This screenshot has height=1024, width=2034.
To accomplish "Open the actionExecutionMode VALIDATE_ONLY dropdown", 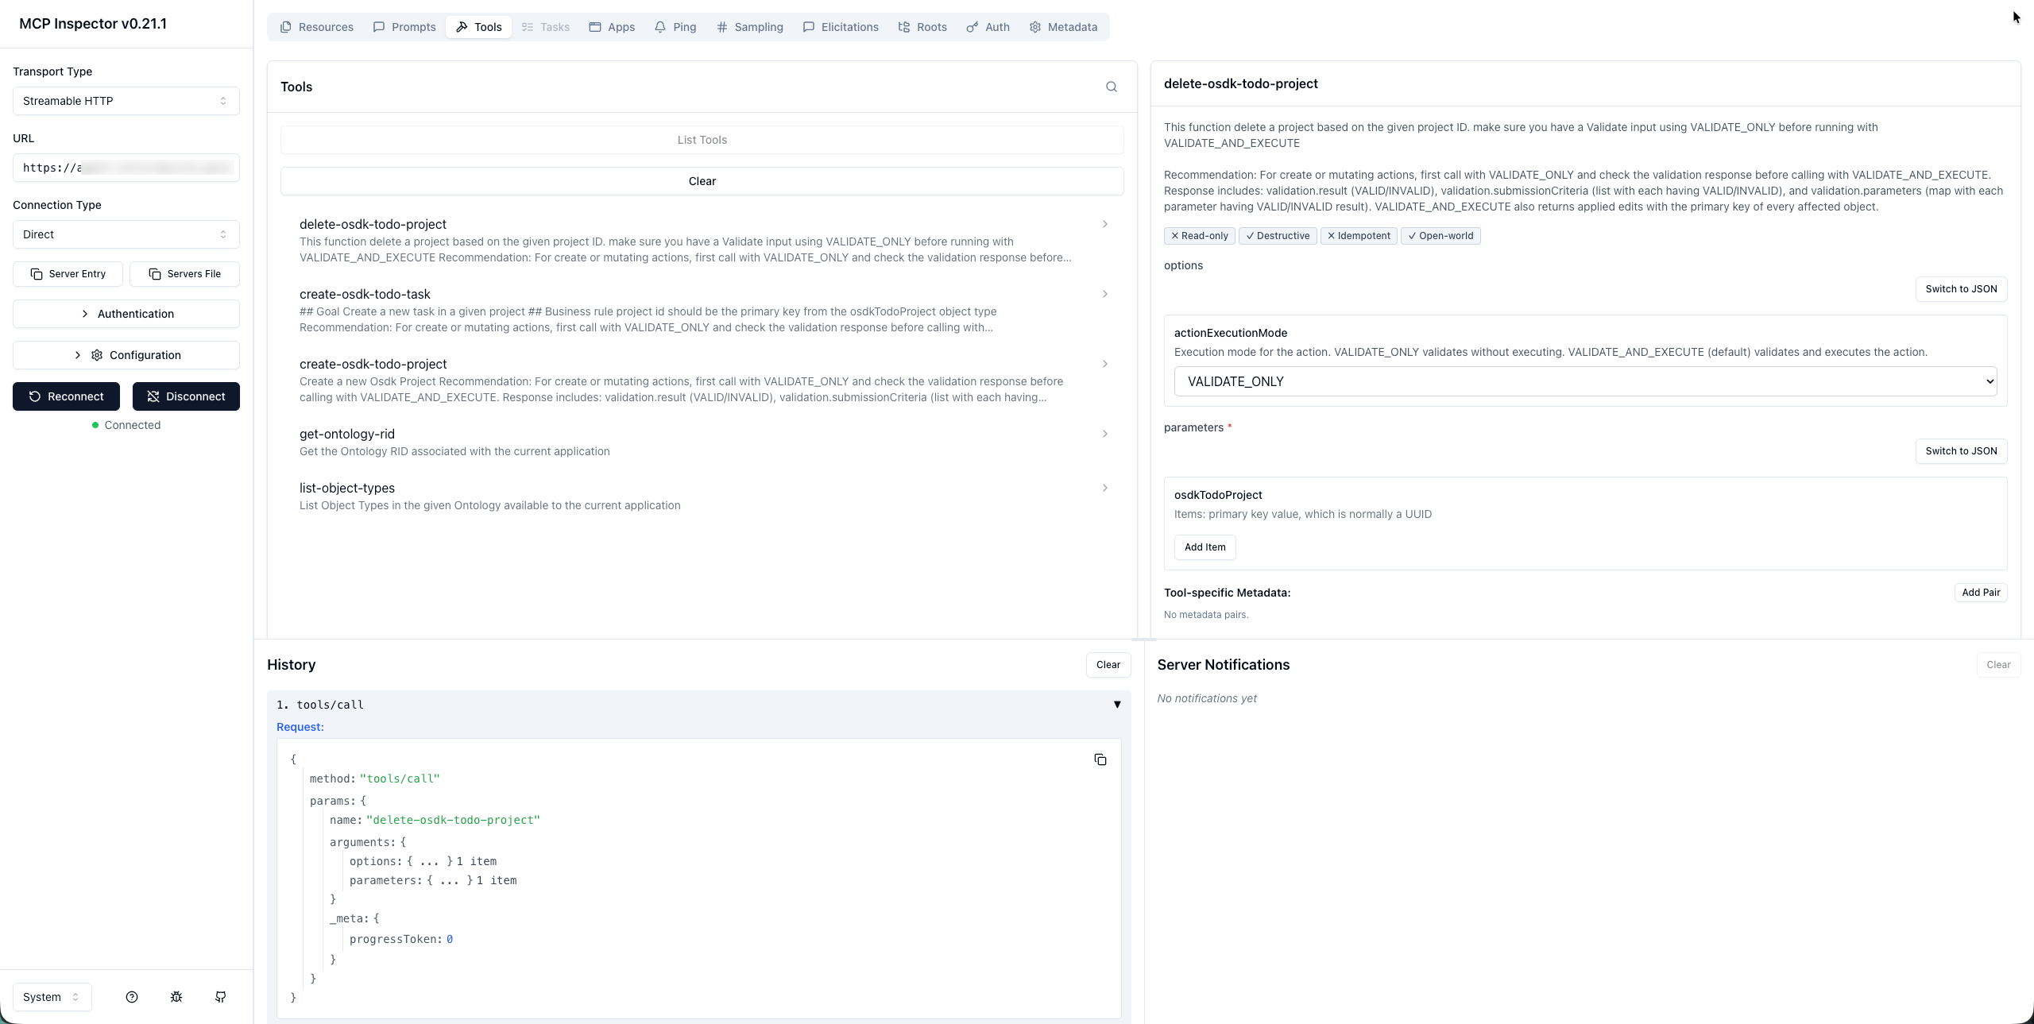I will [x=1585, y=381].
